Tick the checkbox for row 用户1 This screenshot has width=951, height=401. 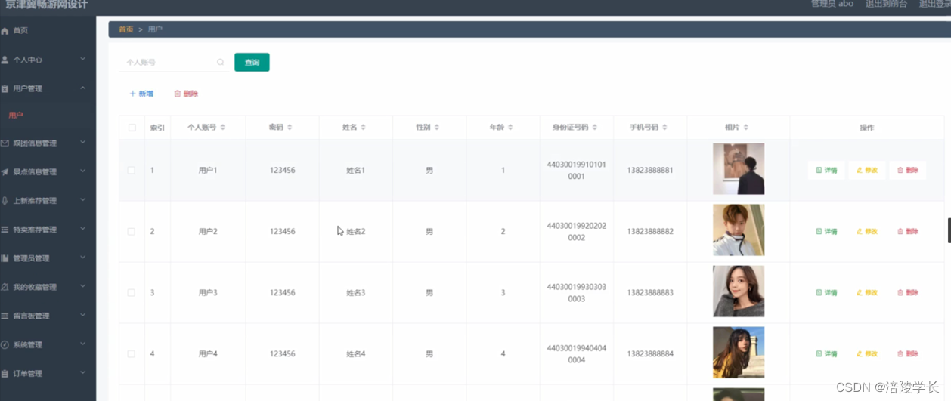132,171
